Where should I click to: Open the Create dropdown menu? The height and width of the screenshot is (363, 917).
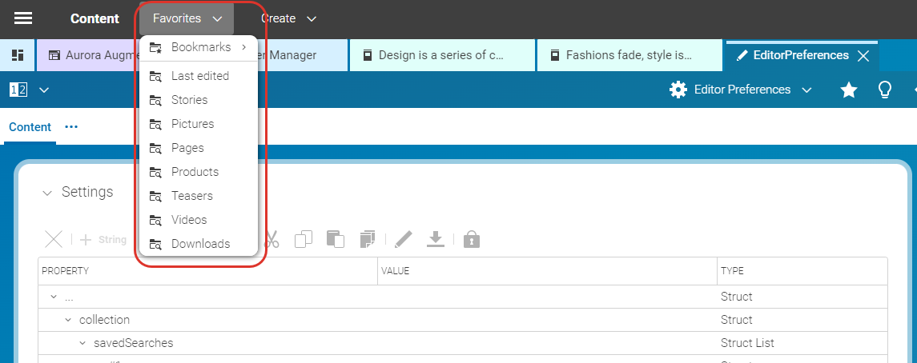click(x=288, y=18)
